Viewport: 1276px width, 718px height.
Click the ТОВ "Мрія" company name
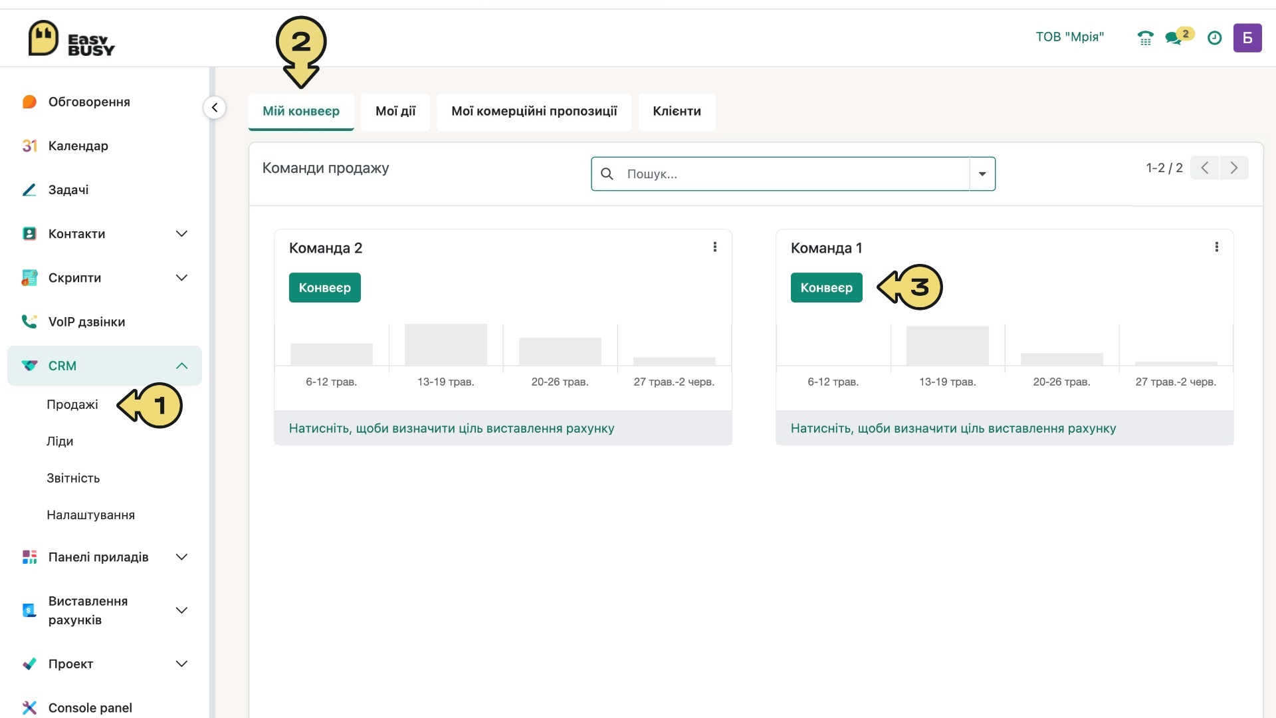(1069, 37)
